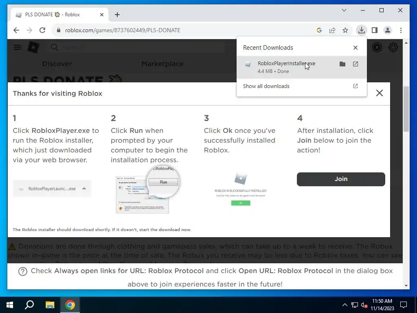Open tab search chevron in title bar
This screenshot has height=313, width=417.
tap(344, 10)
